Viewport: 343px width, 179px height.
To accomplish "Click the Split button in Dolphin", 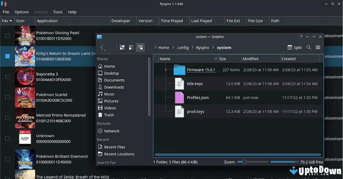I will [x=294, y=47].
